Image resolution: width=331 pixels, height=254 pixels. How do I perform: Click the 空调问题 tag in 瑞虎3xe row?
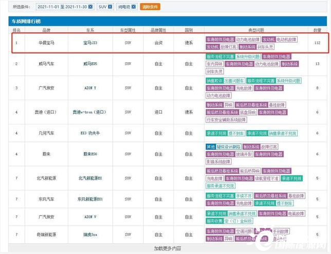pos(244,231)
